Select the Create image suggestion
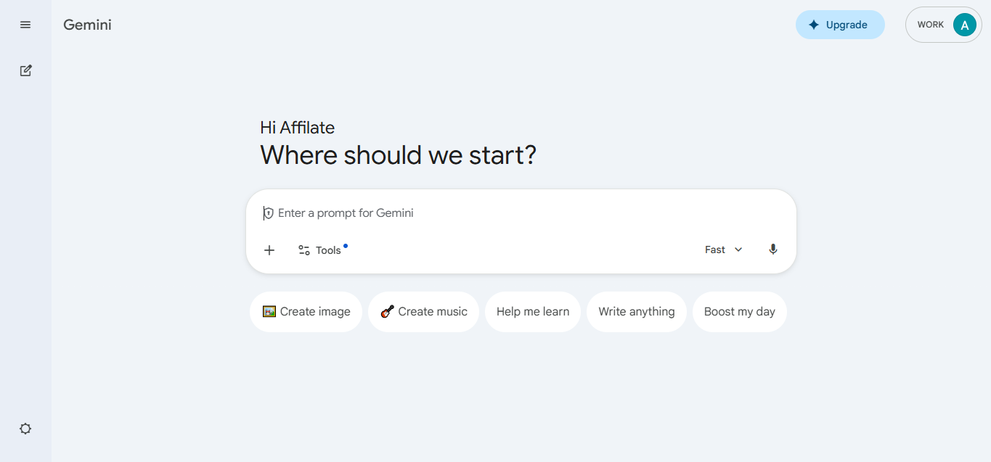 pyautogui.click(x=306, y=312)
